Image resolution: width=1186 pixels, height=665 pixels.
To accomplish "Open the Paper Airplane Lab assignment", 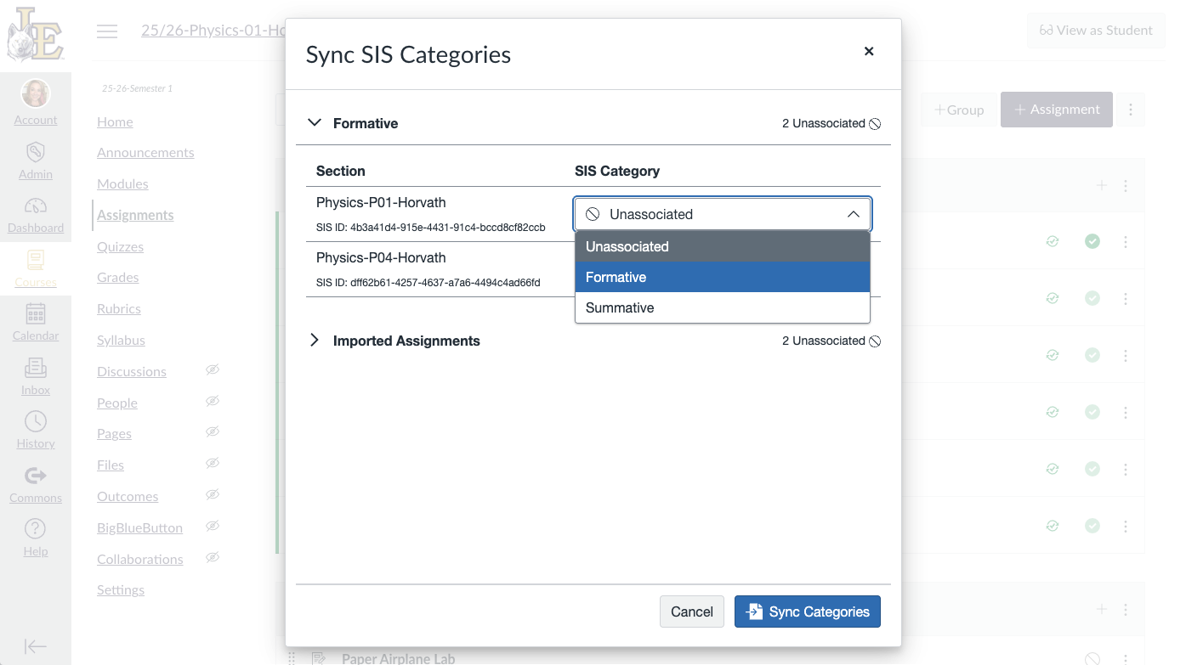I will (x=398, y=658).
